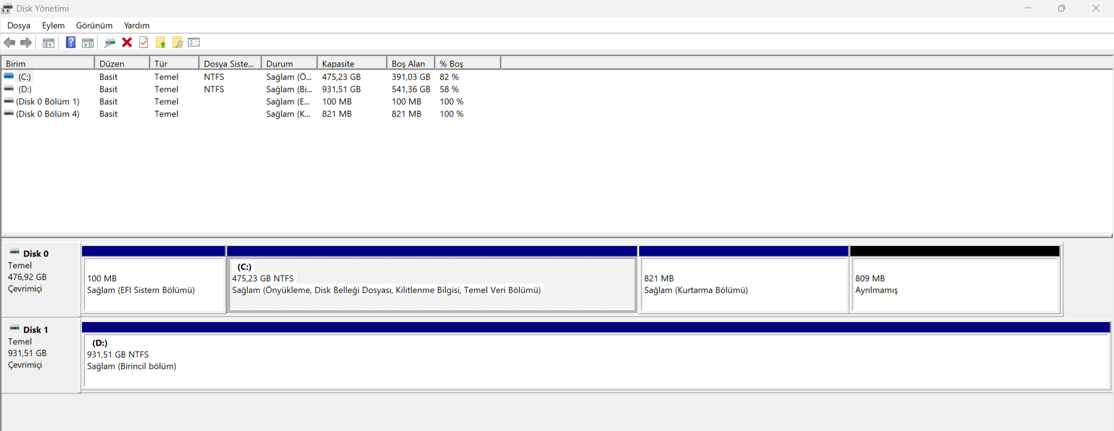This screenshot has height=431, width=1114.
Task: Select the (D:) volume row in list
Action: click(251, 89)
